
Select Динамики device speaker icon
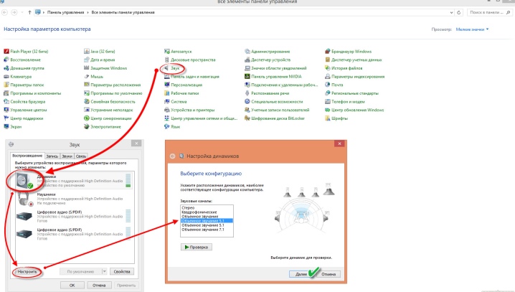click(25, 181)
